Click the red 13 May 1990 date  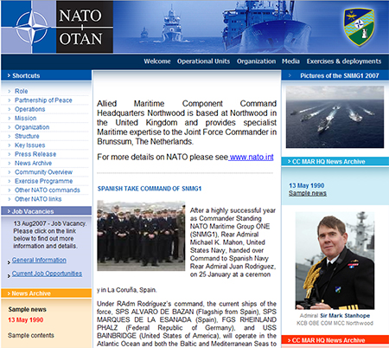(x=26, y=320)
